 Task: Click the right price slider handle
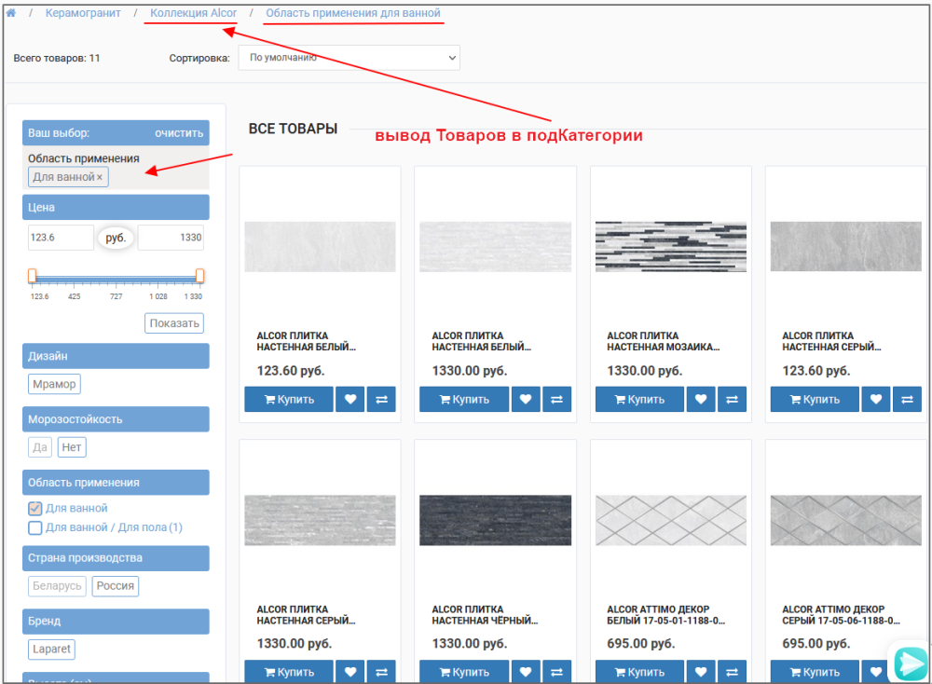pyautogui.click(x=199, y=276)
